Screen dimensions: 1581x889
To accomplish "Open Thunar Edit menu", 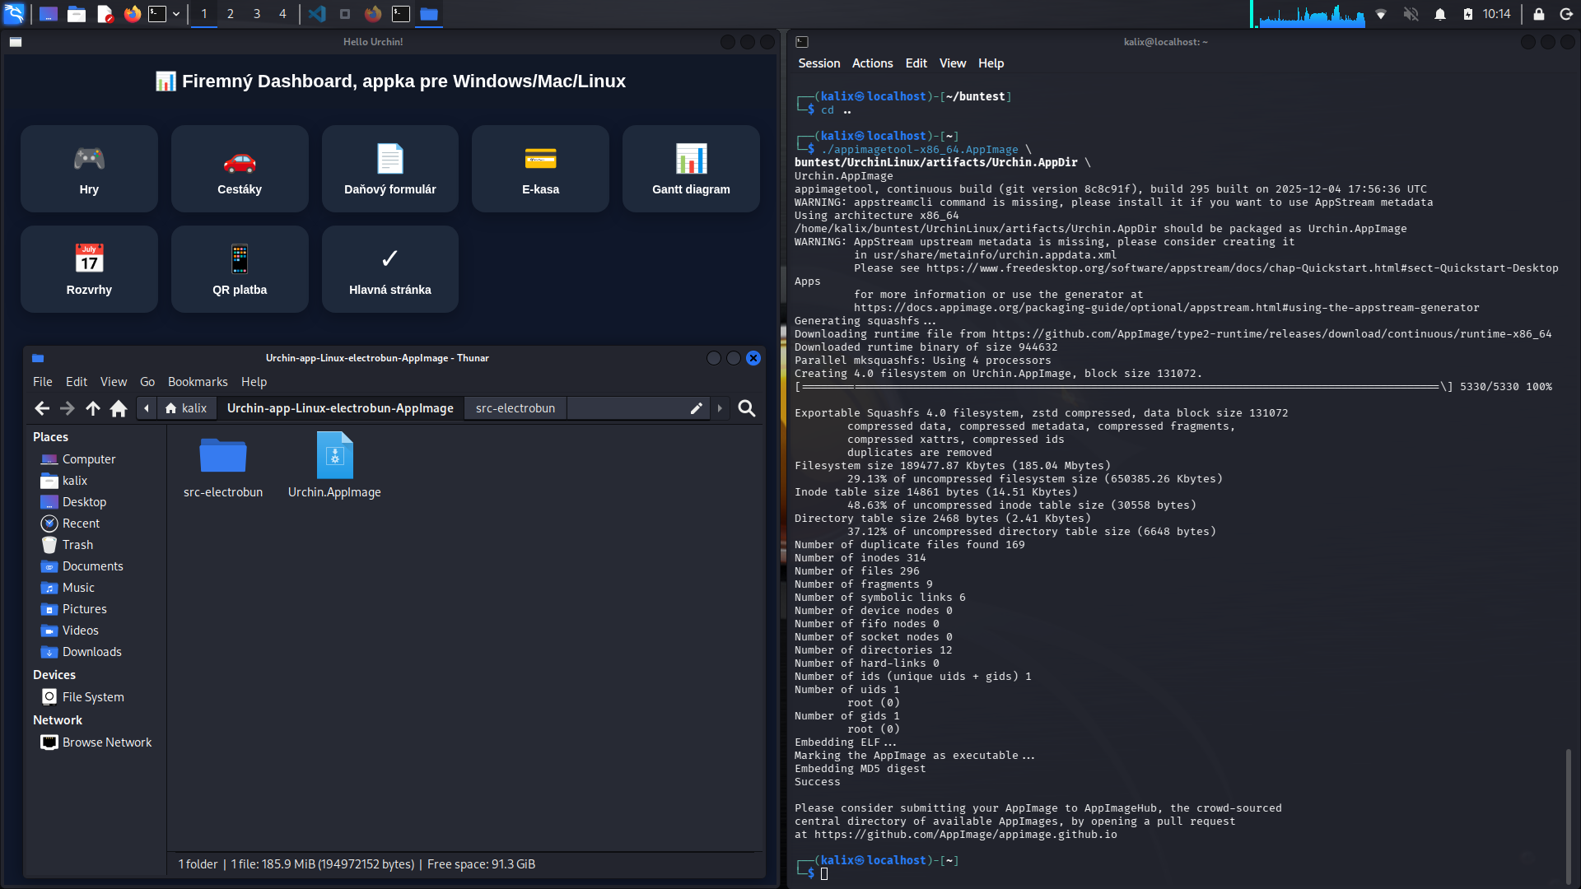I will coord(77,382).
